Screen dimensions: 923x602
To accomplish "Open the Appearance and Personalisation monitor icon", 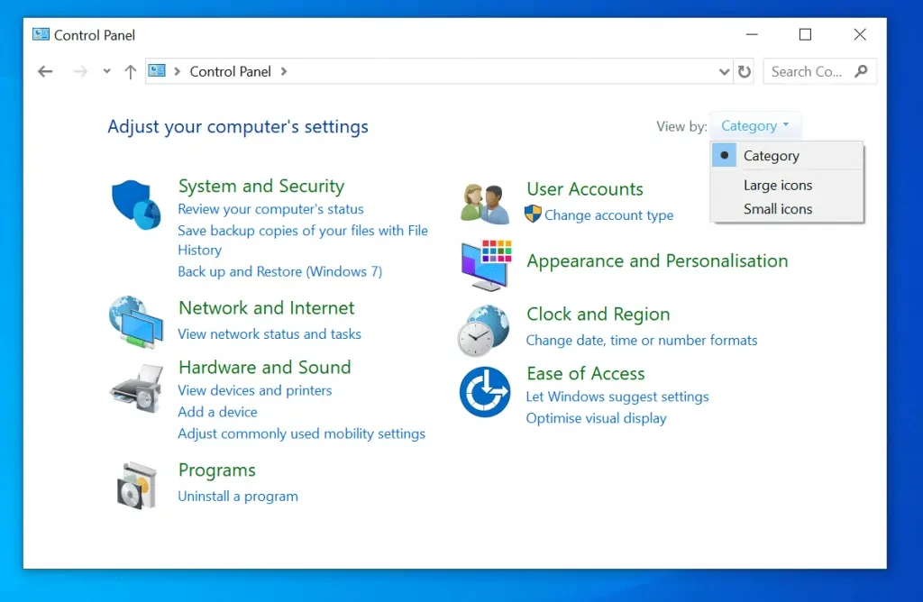I will click(485, 265).
